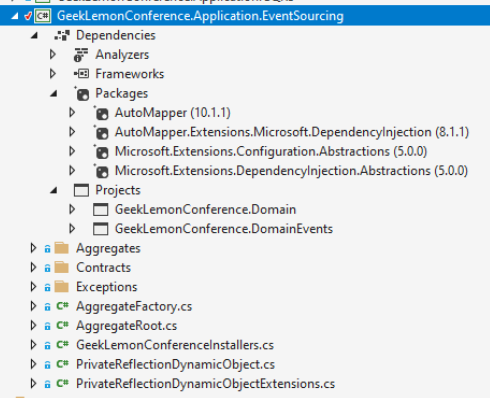Click the Aggregates folder icon
This screenshot has width=490, height=398.
click(62, 248)
